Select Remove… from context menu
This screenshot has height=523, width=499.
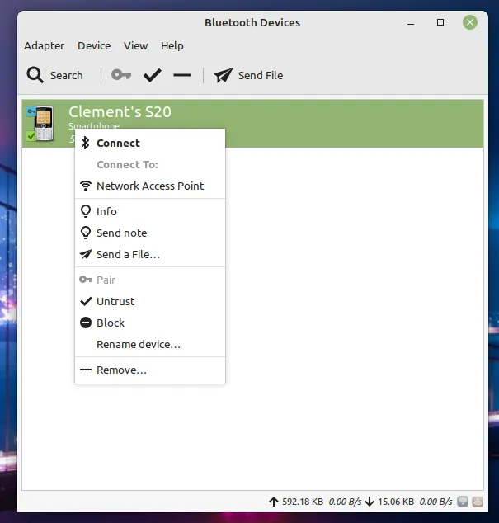point(121,370)
